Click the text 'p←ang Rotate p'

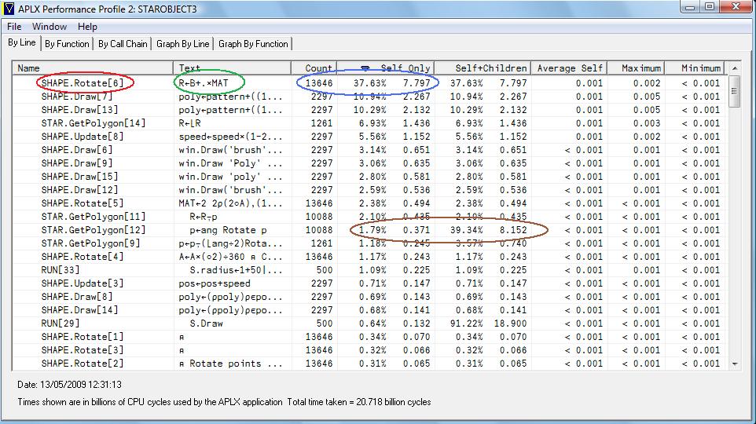pos(228,230)
